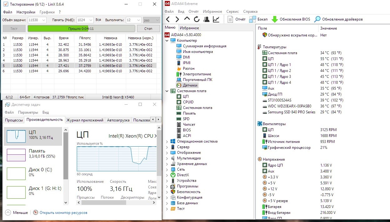Open LinX Файл menu
The width and height of the screenshot is (390, 222).
click(7, 12)
